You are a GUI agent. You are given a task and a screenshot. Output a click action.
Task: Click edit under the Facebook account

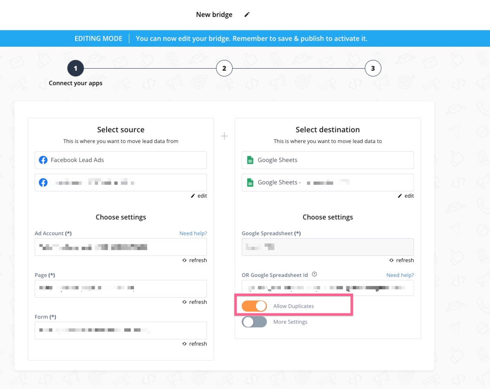pyautogui.click(x=199, y=196)
